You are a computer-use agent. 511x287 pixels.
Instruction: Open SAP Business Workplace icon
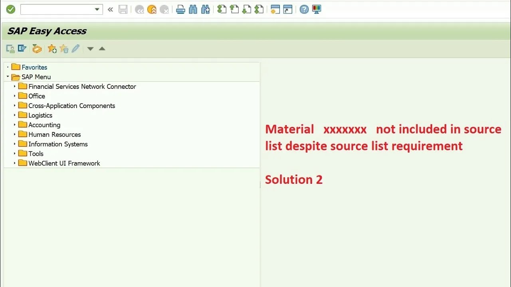click(37, 49)
